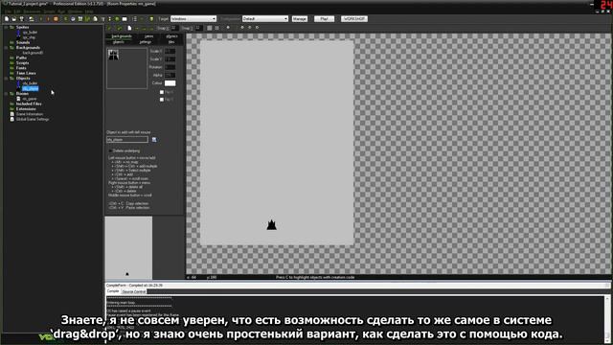The image size is (613, 345).
Task: Switch to the tiles tab
Action: 171,42
